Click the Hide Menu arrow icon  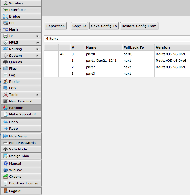coord(6,136)
